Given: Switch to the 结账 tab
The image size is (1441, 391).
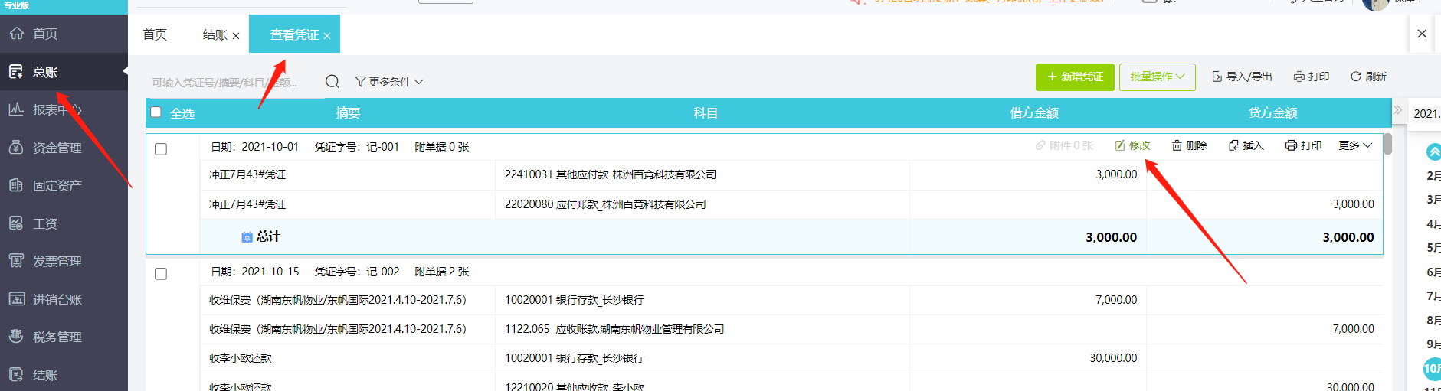Looking at the screenshot, I should 215,35.
